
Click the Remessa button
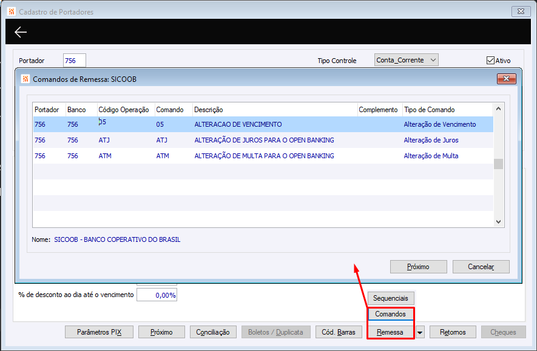390,332
